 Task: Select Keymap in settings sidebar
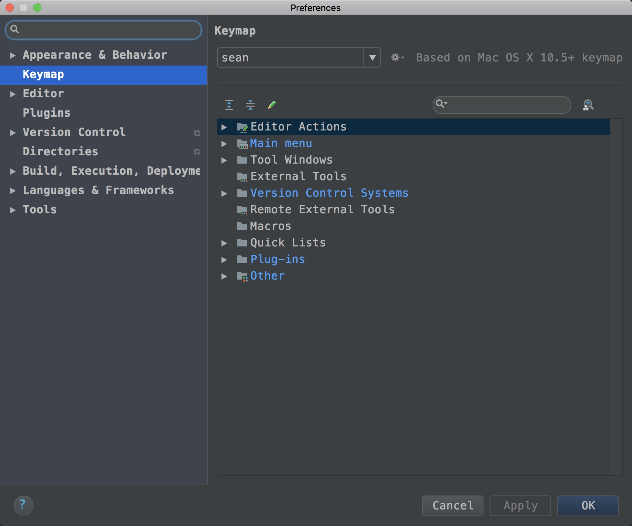pyautogui.click(x=103, y=75)
